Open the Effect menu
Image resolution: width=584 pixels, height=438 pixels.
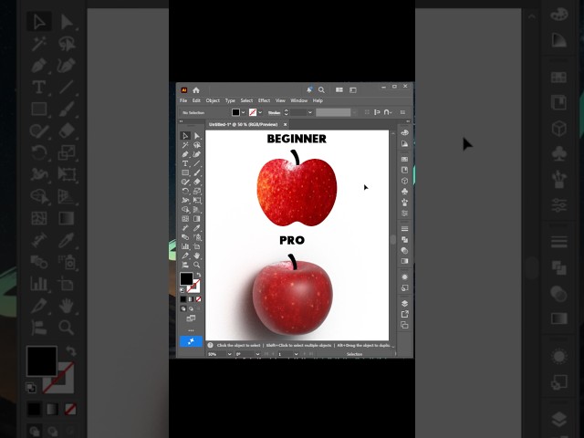pos(264,100)
